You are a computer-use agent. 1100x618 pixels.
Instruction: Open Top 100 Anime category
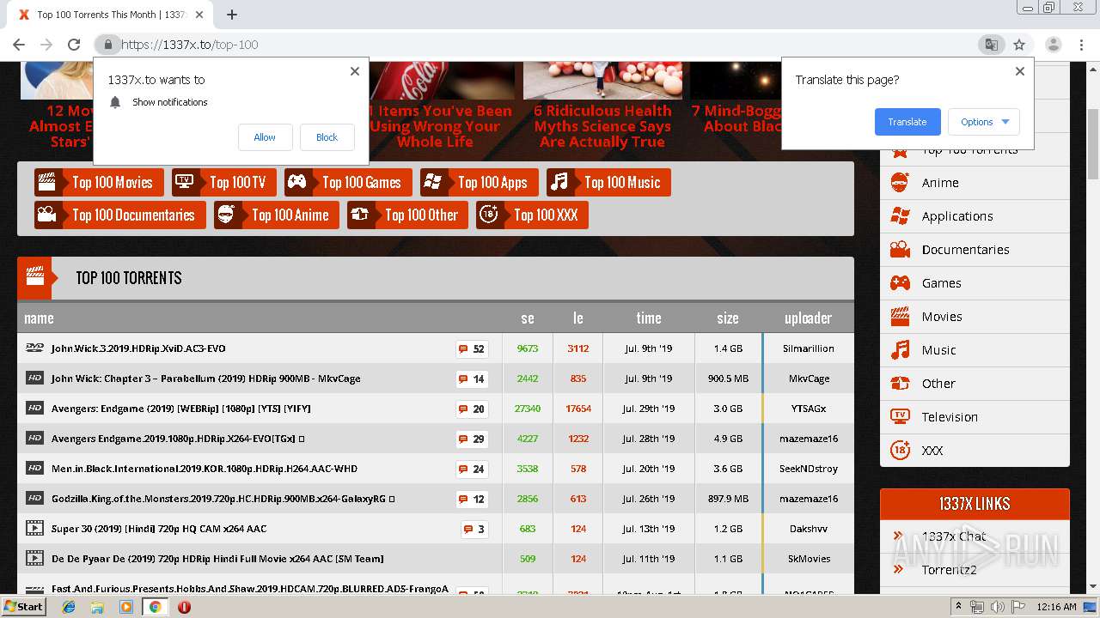[x=276, y=215]
